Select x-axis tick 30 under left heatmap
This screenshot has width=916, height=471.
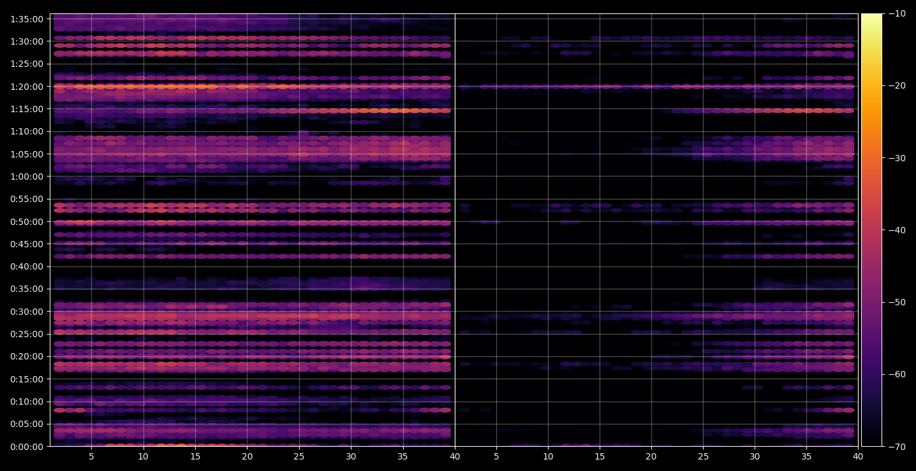(351, 456)
